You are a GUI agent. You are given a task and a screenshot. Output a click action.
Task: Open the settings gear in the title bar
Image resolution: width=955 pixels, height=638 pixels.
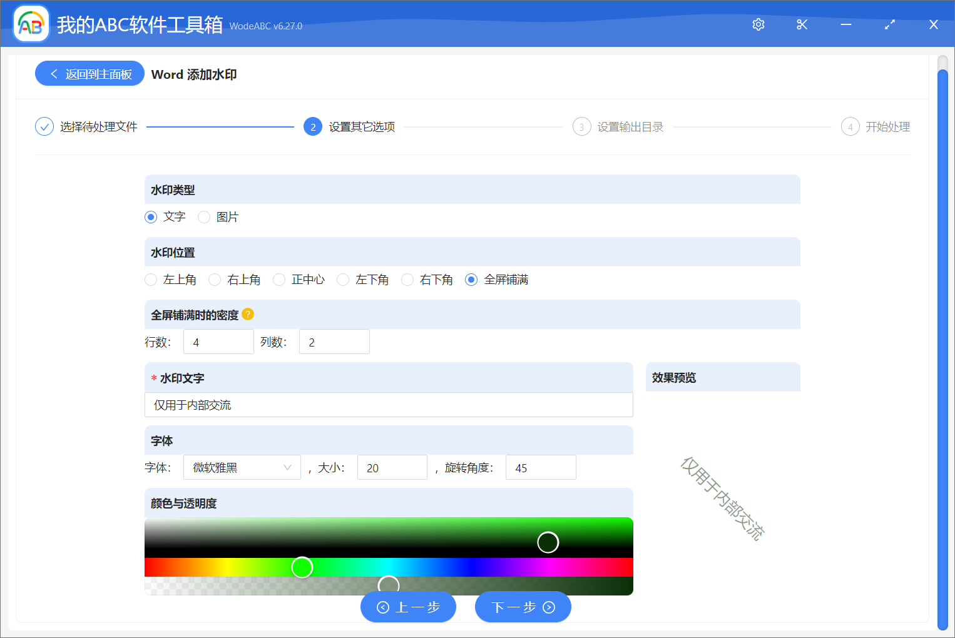(x=758, y=24)
